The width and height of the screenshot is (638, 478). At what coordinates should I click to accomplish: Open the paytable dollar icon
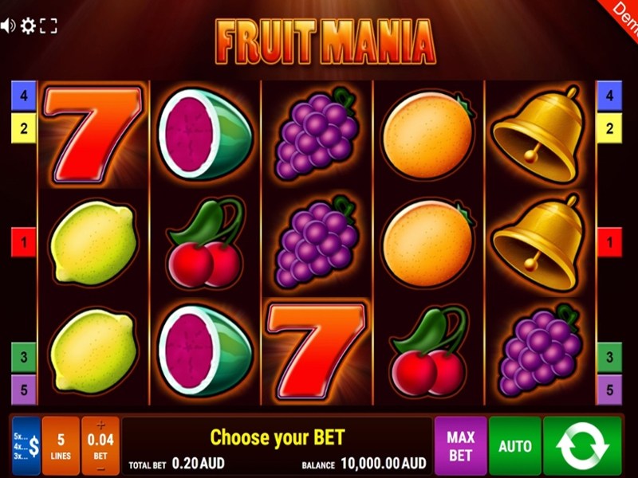point(26,446)
